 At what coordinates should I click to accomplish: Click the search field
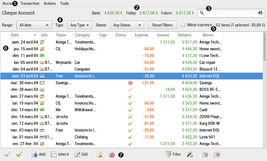coord(231,13)
